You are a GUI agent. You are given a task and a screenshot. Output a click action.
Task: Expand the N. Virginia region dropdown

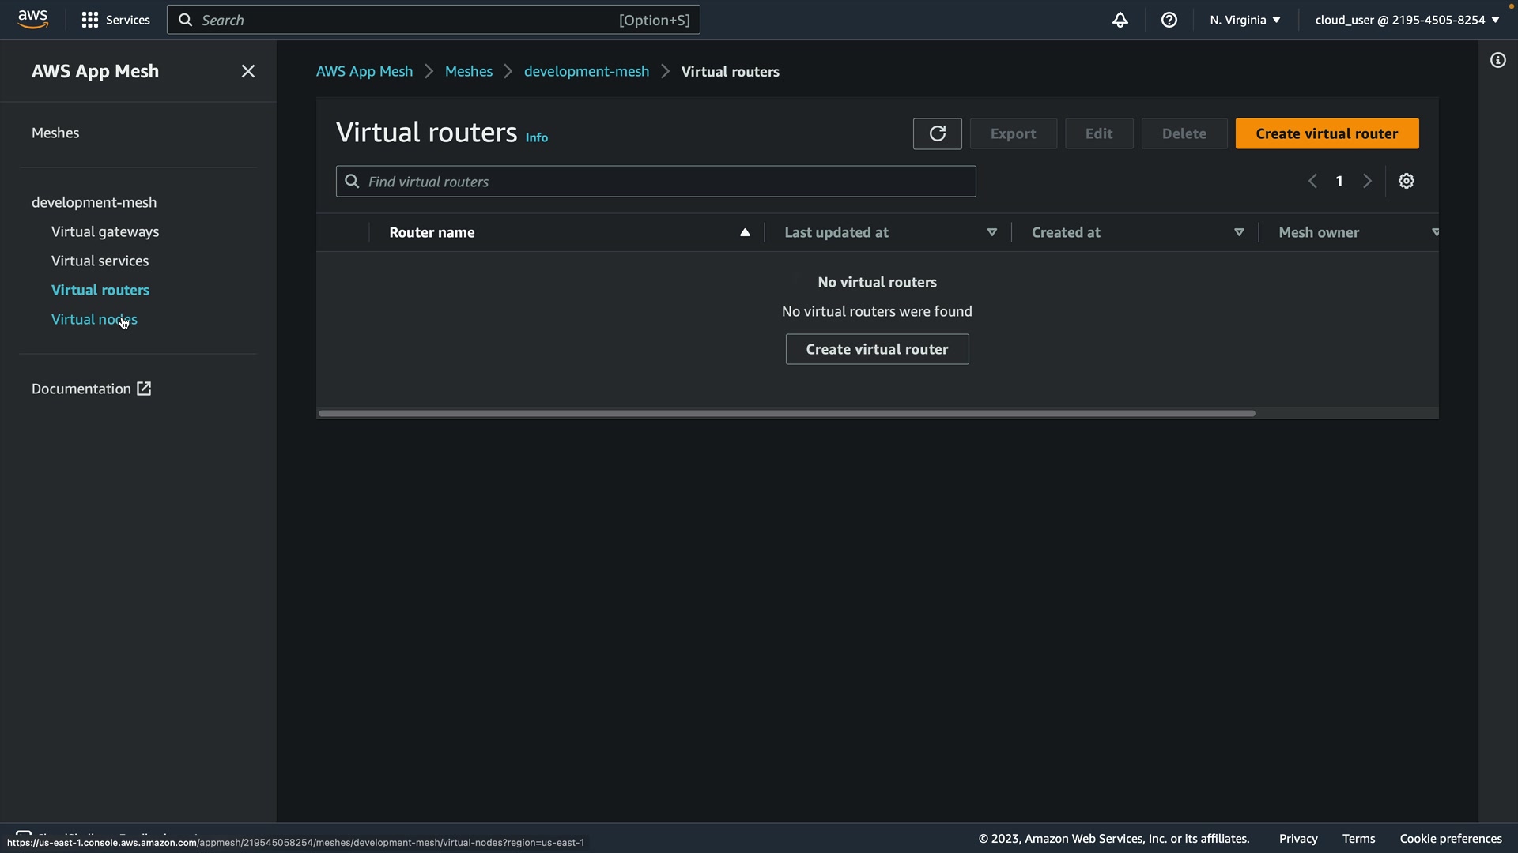(1244, 20)
